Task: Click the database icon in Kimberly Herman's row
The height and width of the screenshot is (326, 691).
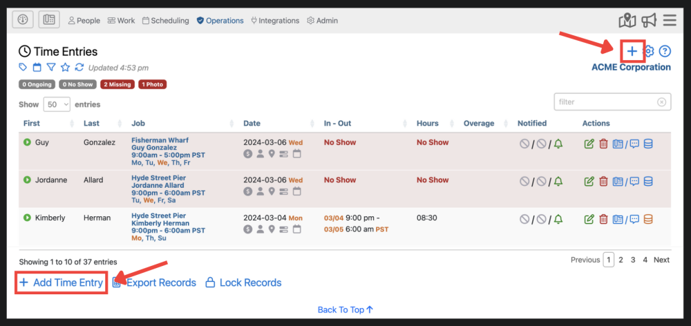Action: [x=648, y=219]
